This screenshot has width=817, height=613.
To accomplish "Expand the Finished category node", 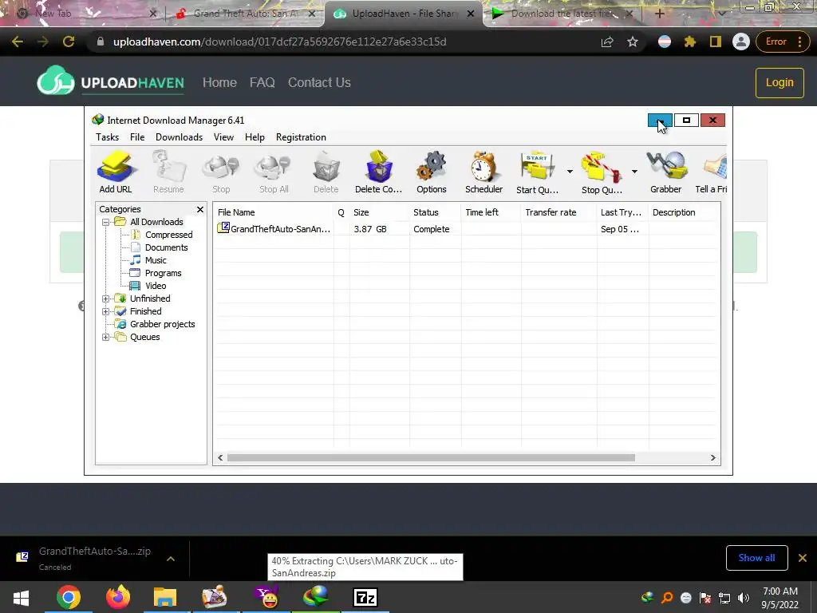I will (x=106, y=312).
